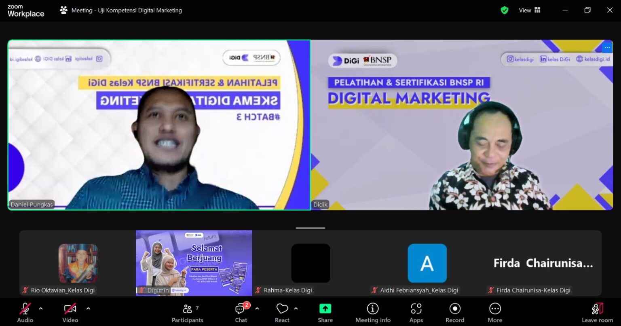Click the meeting title 'Uji Kompetensi Digital Marketing'
The width and height of the screenshot is (621, 326).
[x=140, y=10]
